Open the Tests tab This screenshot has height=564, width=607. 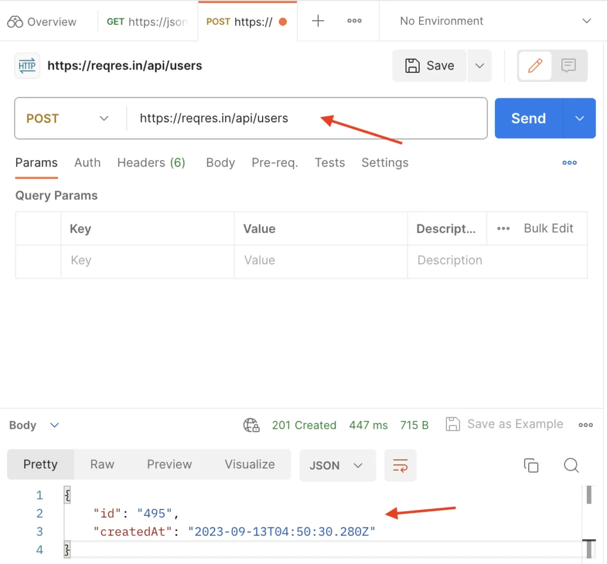330,162
